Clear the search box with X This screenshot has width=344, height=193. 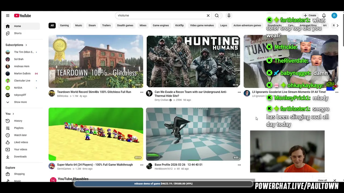[x=208, y=16]
